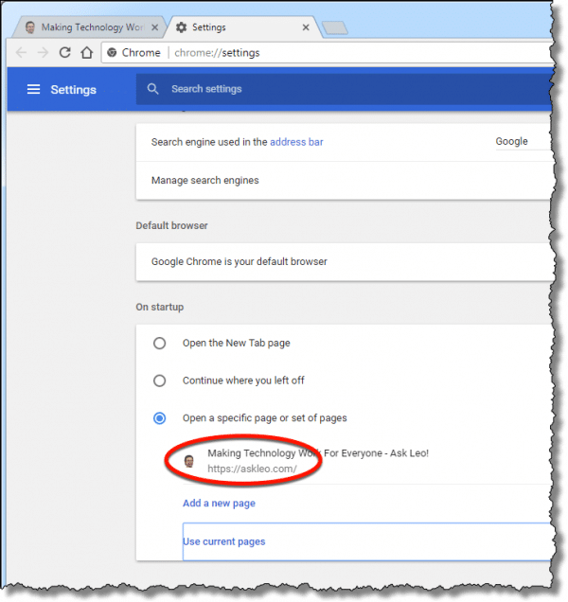Open a new tab with the new-tab button
Image resolution: width=568 pixels, height=602 pixels.
[x=335, y=28]
